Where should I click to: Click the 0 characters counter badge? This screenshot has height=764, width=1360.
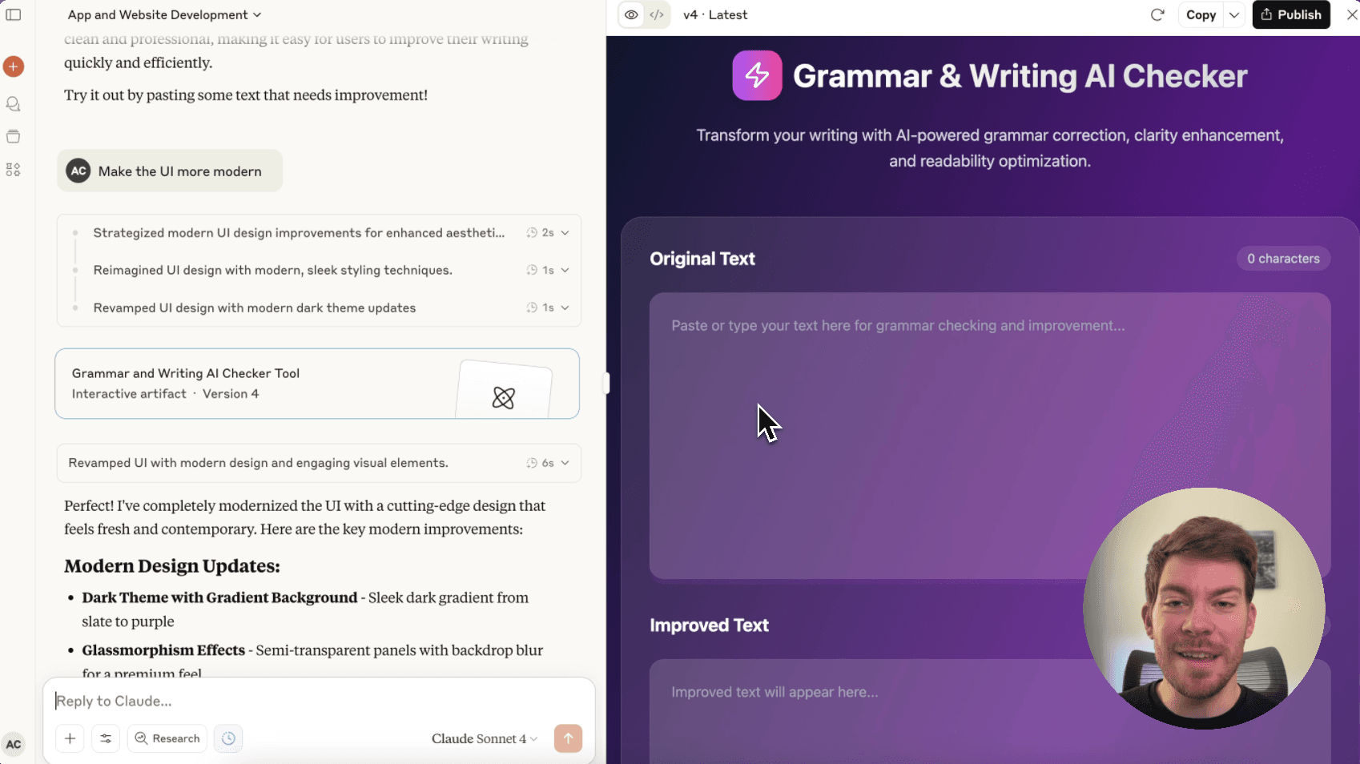point(1283,259)
